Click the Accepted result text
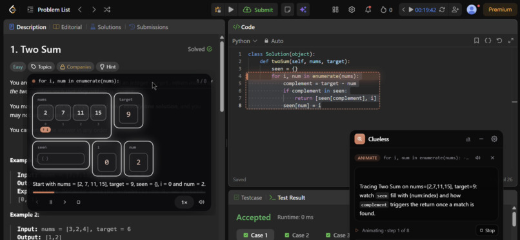The image size is (520, 240). 254,217
